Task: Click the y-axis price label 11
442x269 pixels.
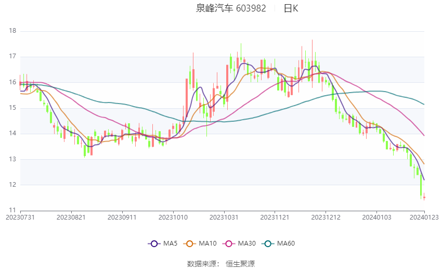Action: pos(12,210)
